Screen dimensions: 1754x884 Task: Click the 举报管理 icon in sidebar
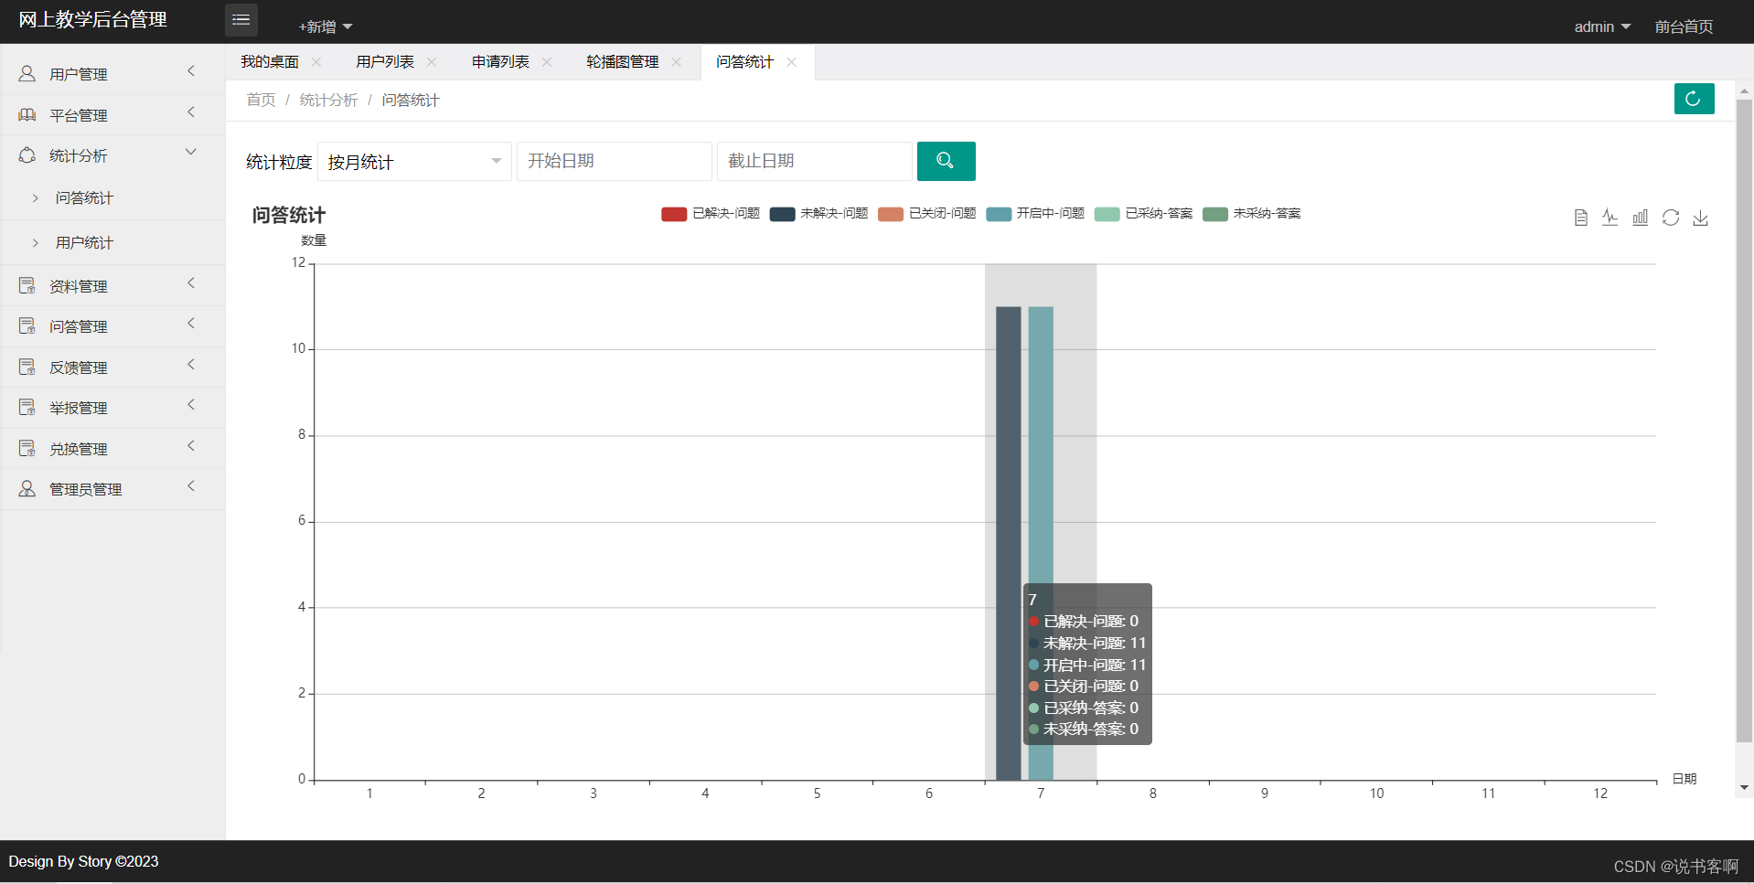27,408
